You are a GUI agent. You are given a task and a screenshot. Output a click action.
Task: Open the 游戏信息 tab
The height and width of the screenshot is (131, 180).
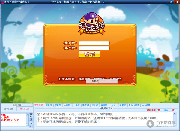click(9, 109)
